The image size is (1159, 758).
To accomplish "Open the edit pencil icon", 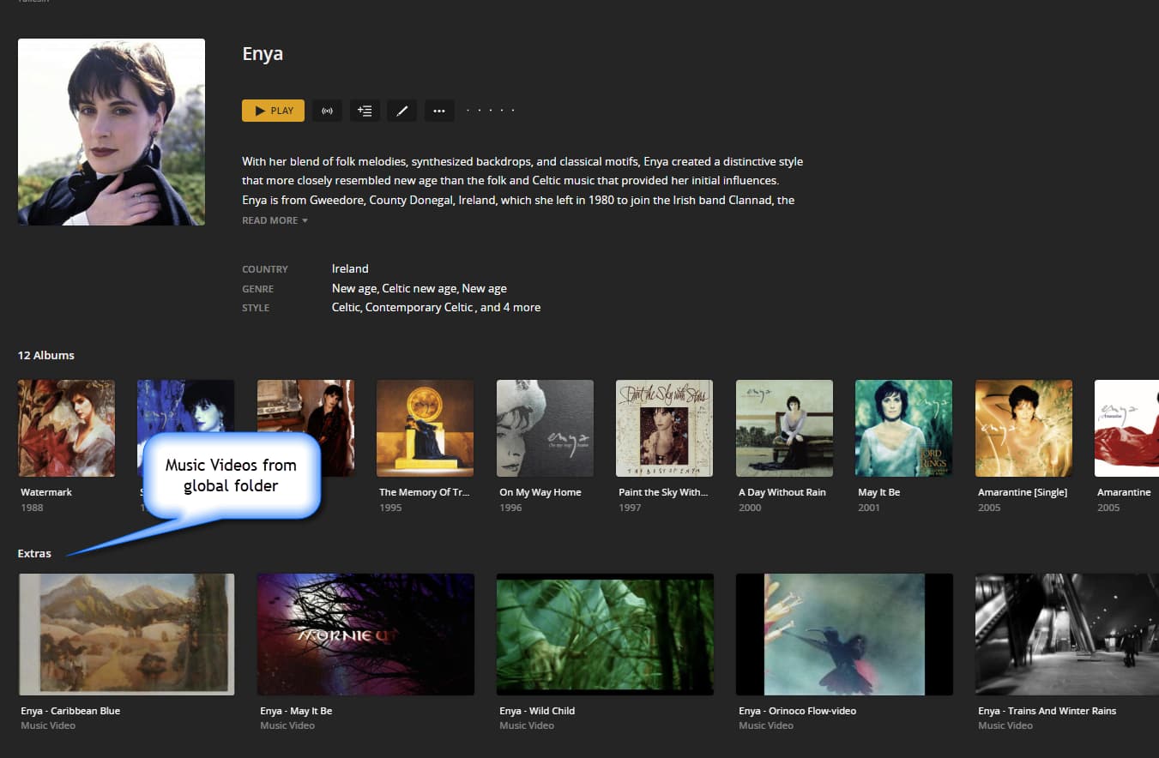I will pos(401,111).
